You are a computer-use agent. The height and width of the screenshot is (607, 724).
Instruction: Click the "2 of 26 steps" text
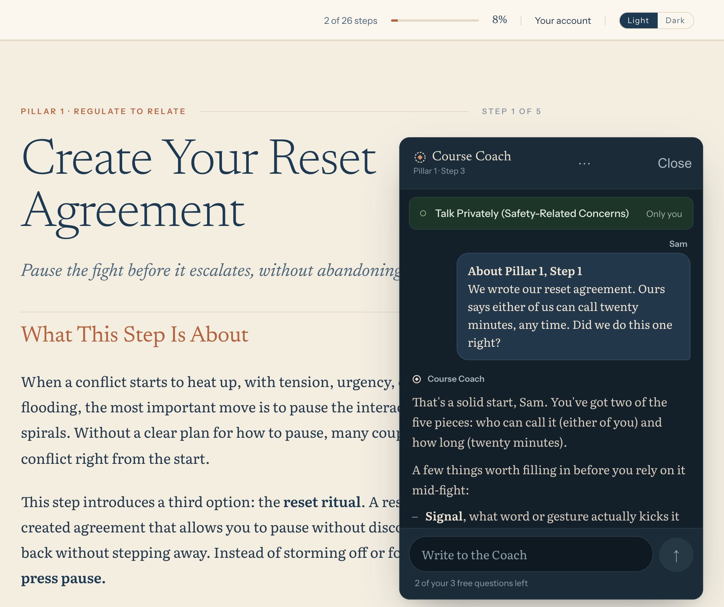tap(350, 21)
